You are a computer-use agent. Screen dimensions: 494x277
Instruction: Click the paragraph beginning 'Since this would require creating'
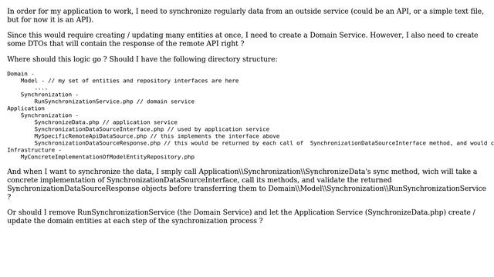[x=242, y=39]
